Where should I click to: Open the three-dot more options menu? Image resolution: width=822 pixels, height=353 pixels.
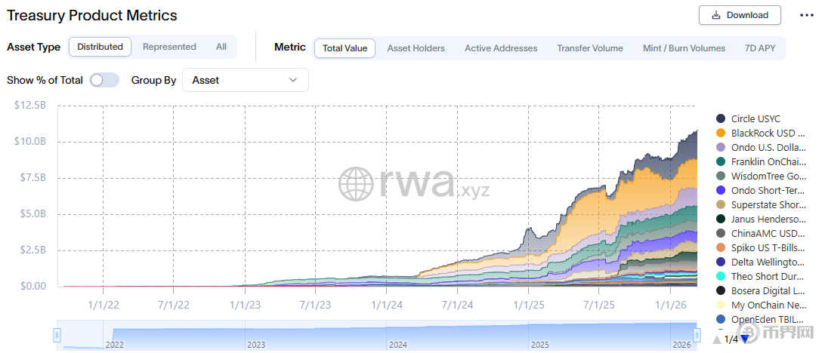(806, 15)
